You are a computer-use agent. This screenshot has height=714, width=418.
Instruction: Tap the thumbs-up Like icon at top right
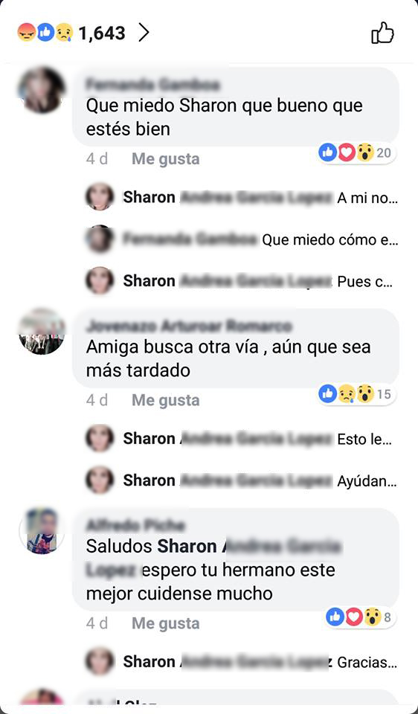click(382, 33)
